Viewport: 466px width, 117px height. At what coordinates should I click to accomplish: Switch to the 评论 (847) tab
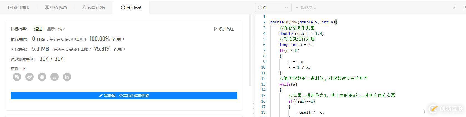[x=56, y=8]
